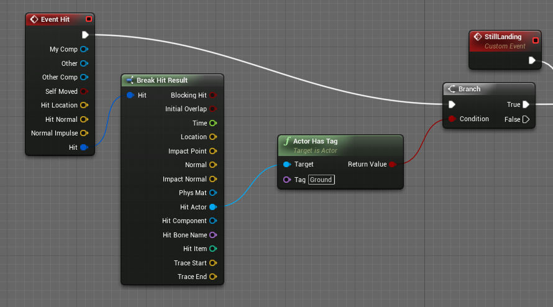Image resolution: width=553 pixels, height=307 pixels.
Task: Click the Normal Impulse vector pin
Action: [x=84, y=133]
